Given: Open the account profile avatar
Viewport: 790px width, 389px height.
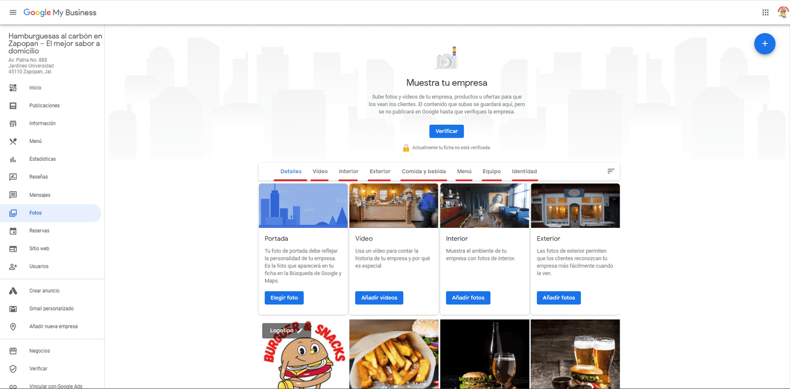Looking at the screenshot, I should 783,12.
